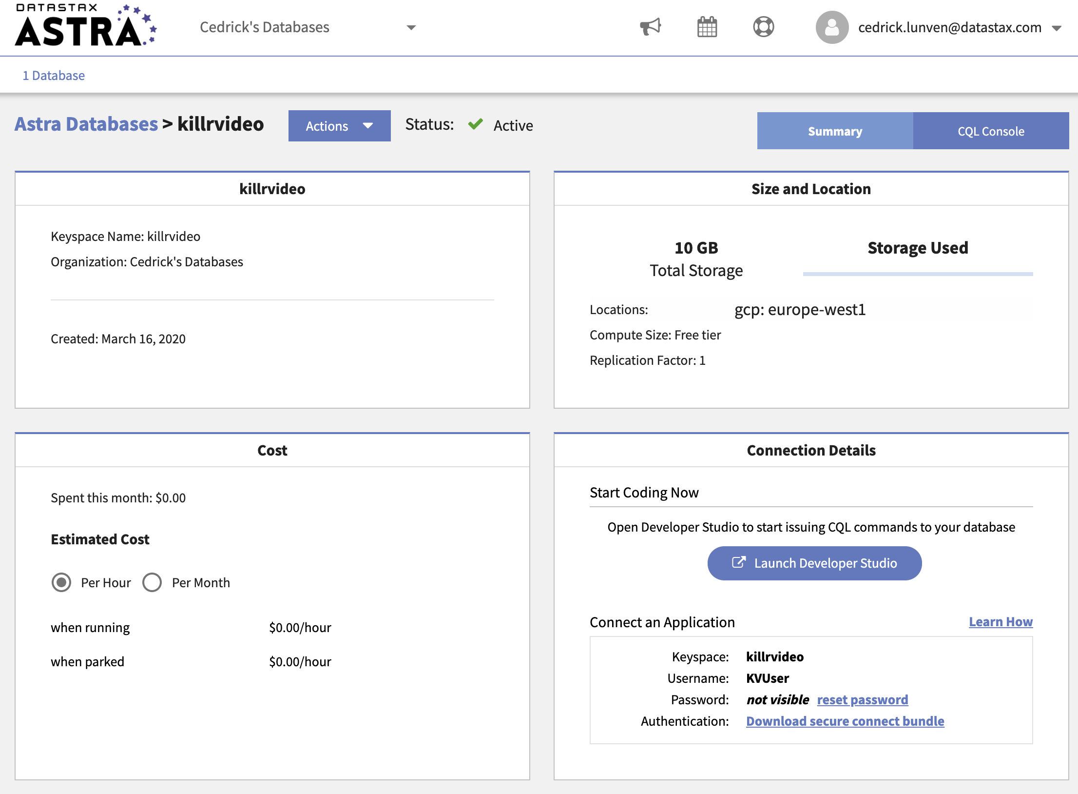Select the Per Hour radio button
The width and height of the screenshot is (1078, 794).
pyautogui.click(x=61, y=582)
